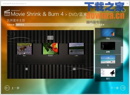
Task: Select the Butterfly preview thumbnail
Action: (50, 49)
